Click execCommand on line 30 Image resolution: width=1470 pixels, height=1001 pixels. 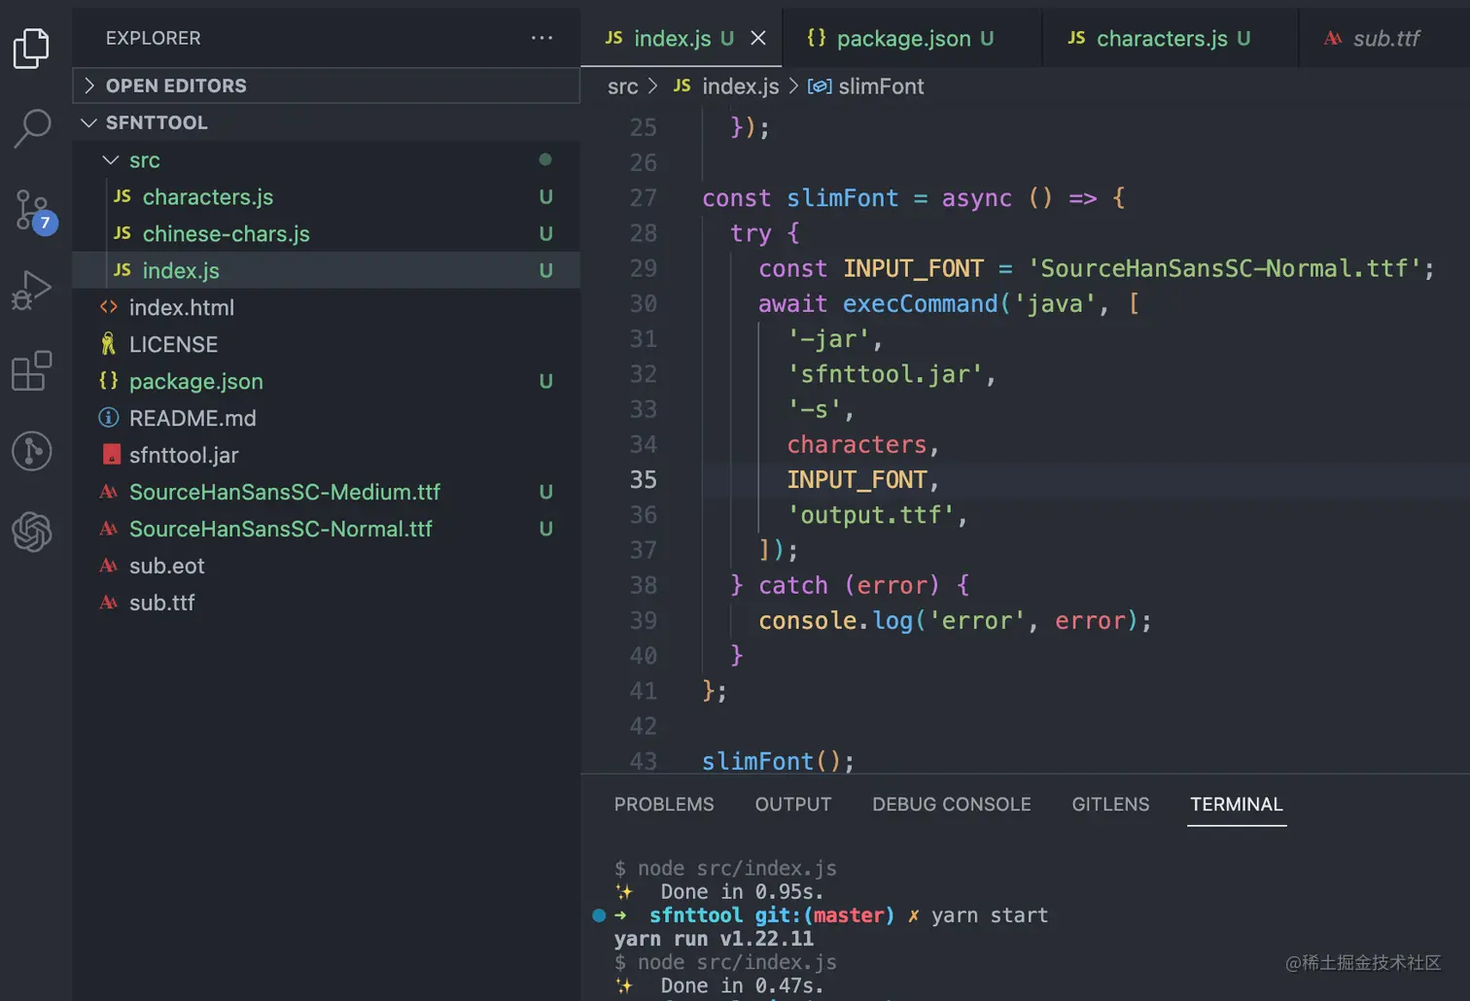[920, 304]
